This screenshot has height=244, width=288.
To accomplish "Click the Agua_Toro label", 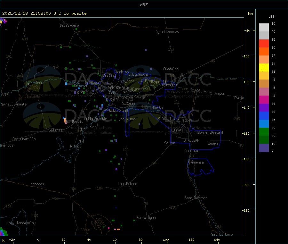I will pos(34,83).
